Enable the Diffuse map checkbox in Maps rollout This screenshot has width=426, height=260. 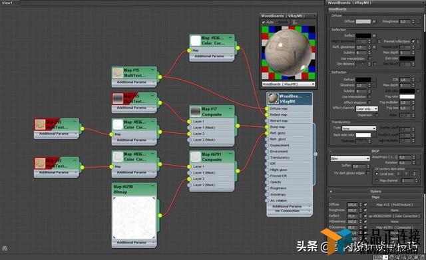click(x=365, y=205)
